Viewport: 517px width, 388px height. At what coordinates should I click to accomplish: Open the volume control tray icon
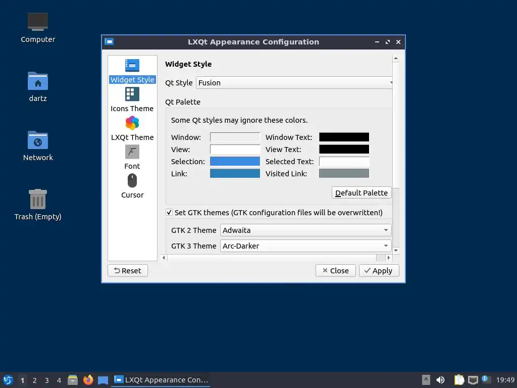coord(440,380)
